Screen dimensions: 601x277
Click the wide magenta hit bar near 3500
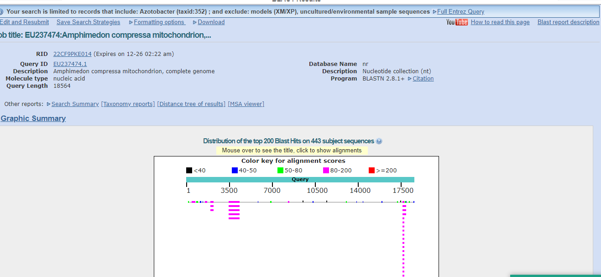234,202
